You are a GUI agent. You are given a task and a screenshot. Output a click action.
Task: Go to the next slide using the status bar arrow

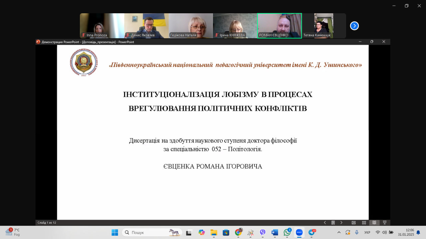pos(341,223)
